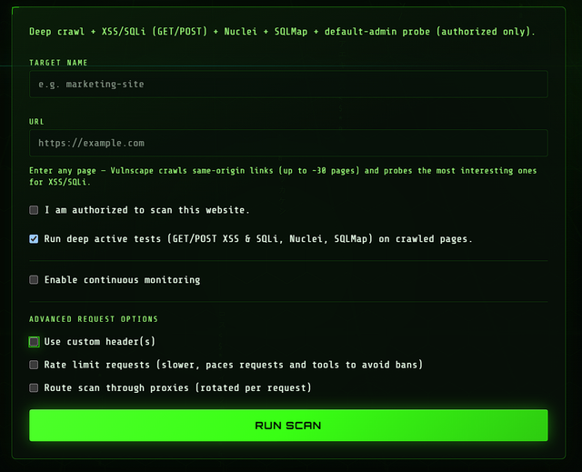582x472 pixels.
Task: Click the 'Enable continuous monitoring' label text
Action: coord(122,280)
